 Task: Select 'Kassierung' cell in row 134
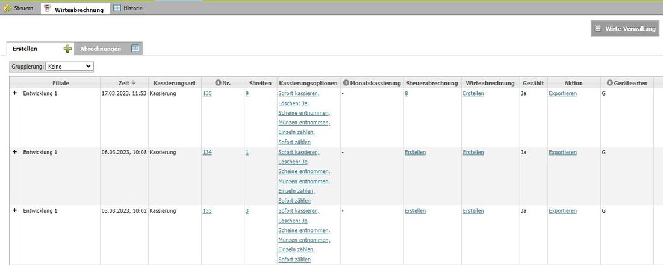click(163, 153)
